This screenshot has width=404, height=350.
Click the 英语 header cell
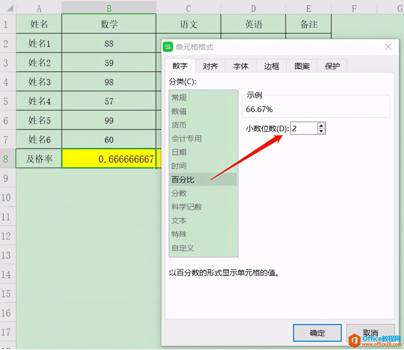[254, 24]
